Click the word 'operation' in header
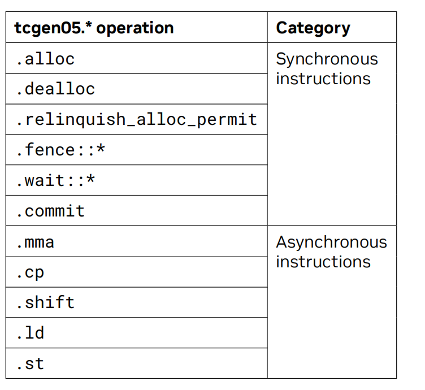This screenshot has width=425, height=390. pyautogui.click(x=135, y=28)
